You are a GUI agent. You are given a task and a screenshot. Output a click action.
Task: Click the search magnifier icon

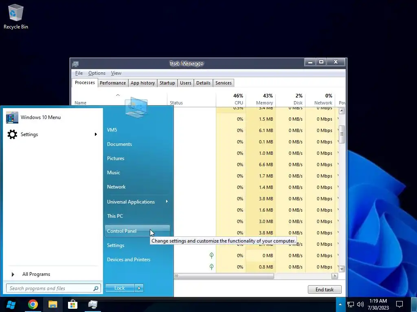click(96, 288)
